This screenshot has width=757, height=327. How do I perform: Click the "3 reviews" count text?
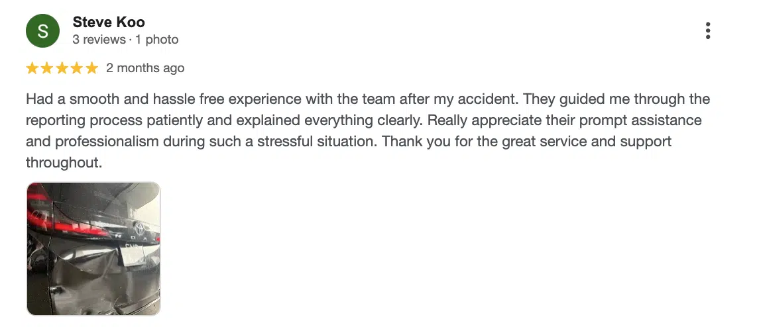[x=99, y=40]
